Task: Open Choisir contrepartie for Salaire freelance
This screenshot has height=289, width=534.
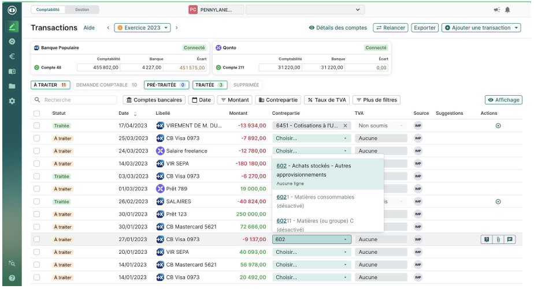Action: pos(311,151)
